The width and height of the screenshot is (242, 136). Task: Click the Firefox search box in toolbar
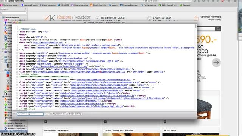point(170,1)
